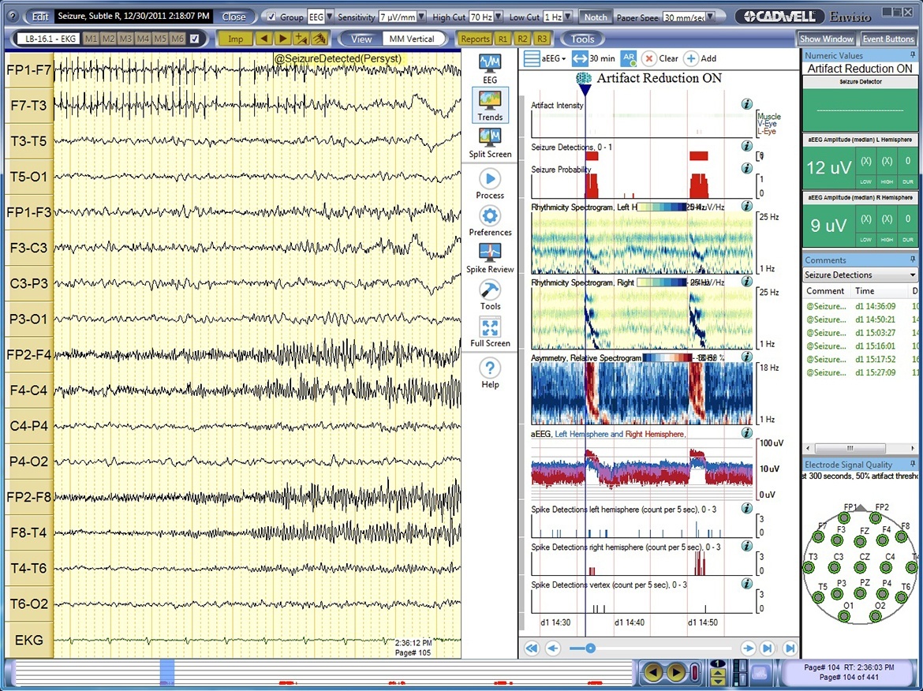Toggle montage M3 button
This screenshot has width=923, height=691.
(x=125, y=39)
